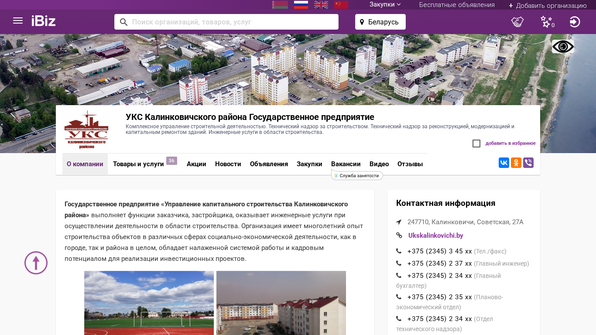Switch to the Видео tab
The image size is (596, 335).
(379, 164)
